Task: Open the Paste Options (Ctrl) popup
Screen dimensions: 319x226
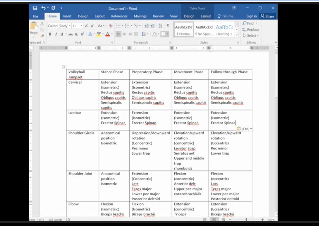Action: [244, 129]
